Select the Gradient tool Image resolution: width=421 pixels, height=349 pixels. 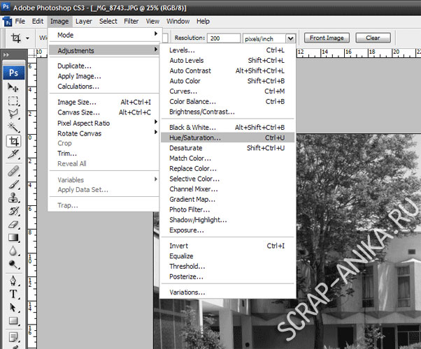[13, 238]
